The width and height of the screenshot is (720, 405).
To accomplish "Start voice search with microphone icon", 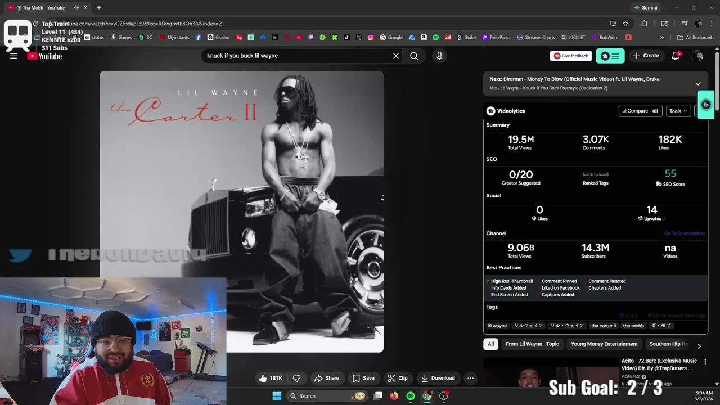I will point(439,56).
